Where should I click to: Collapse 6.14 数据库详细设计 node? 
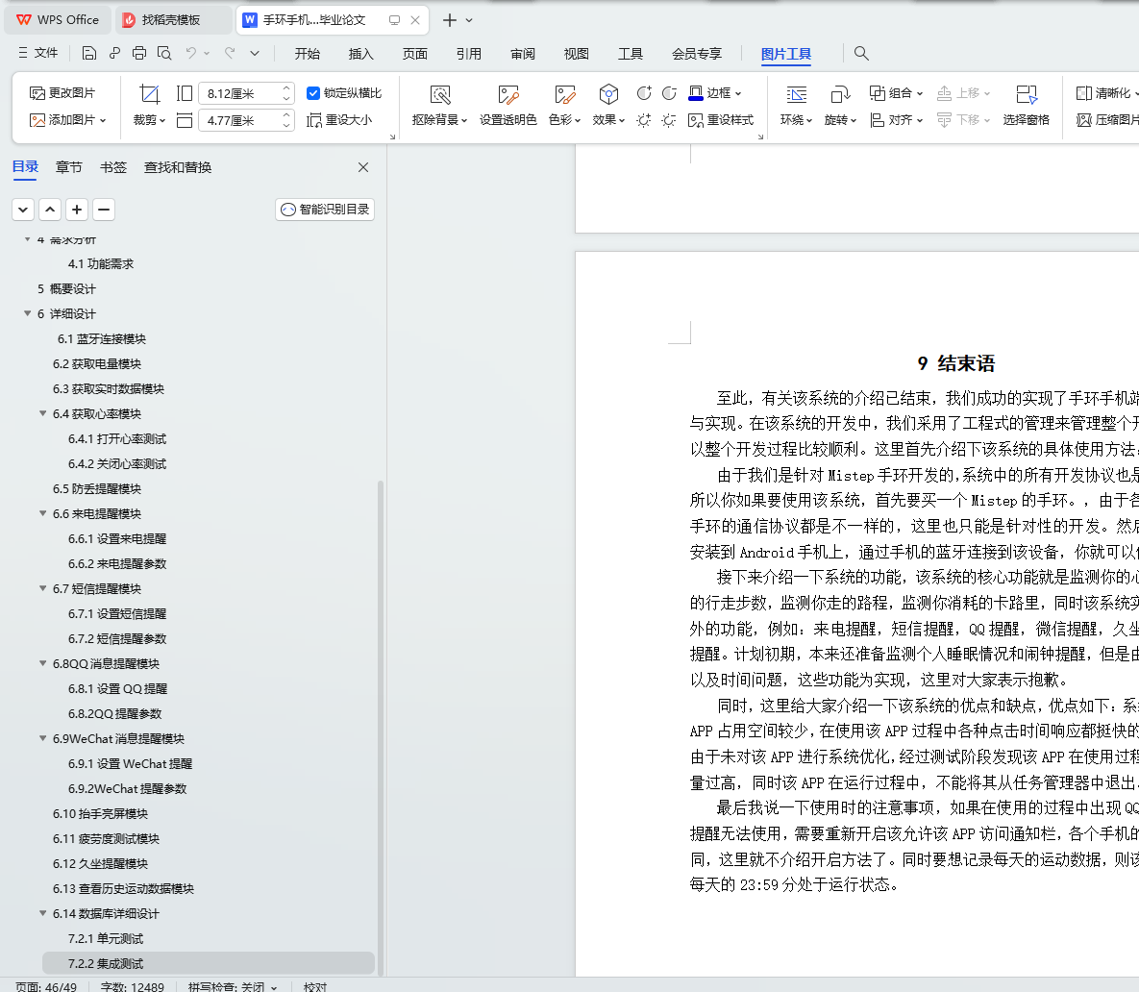[43, 913]
